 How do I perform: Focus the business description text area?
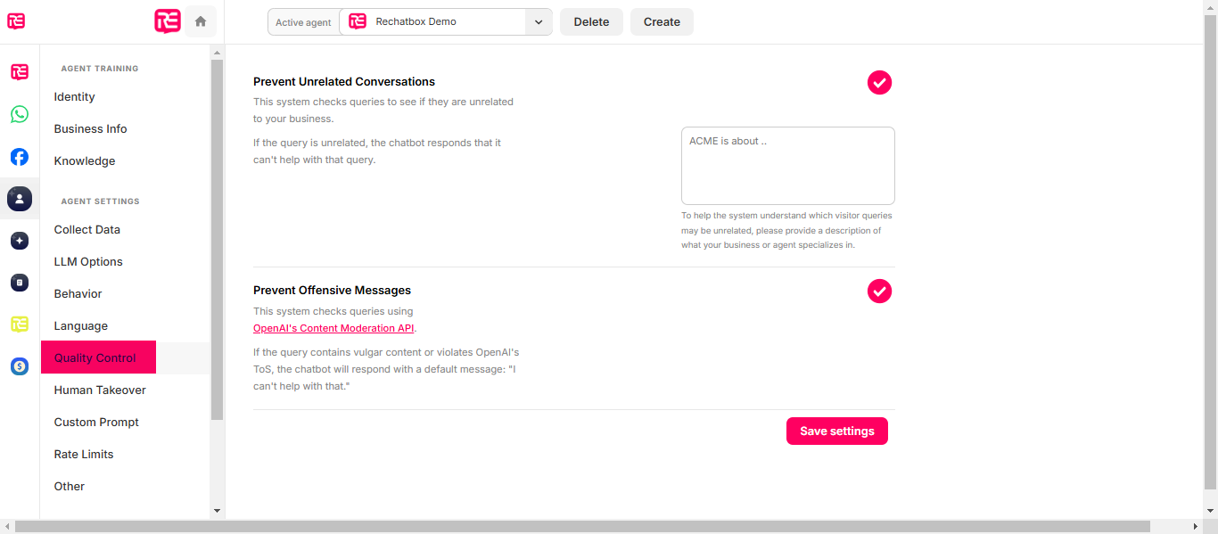tap(788, 166)
